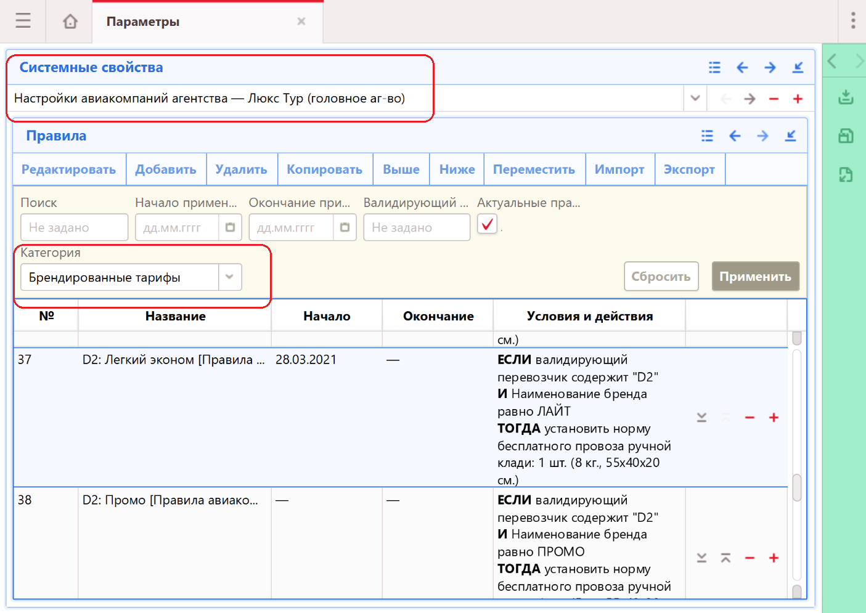The image size is (866, 613).
Task: Open calendar for Начало применения date
Action: (x=230, y=227)
